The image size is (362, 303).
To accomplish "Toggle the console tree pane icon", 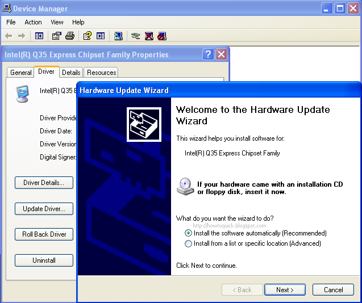I will 39,36.
